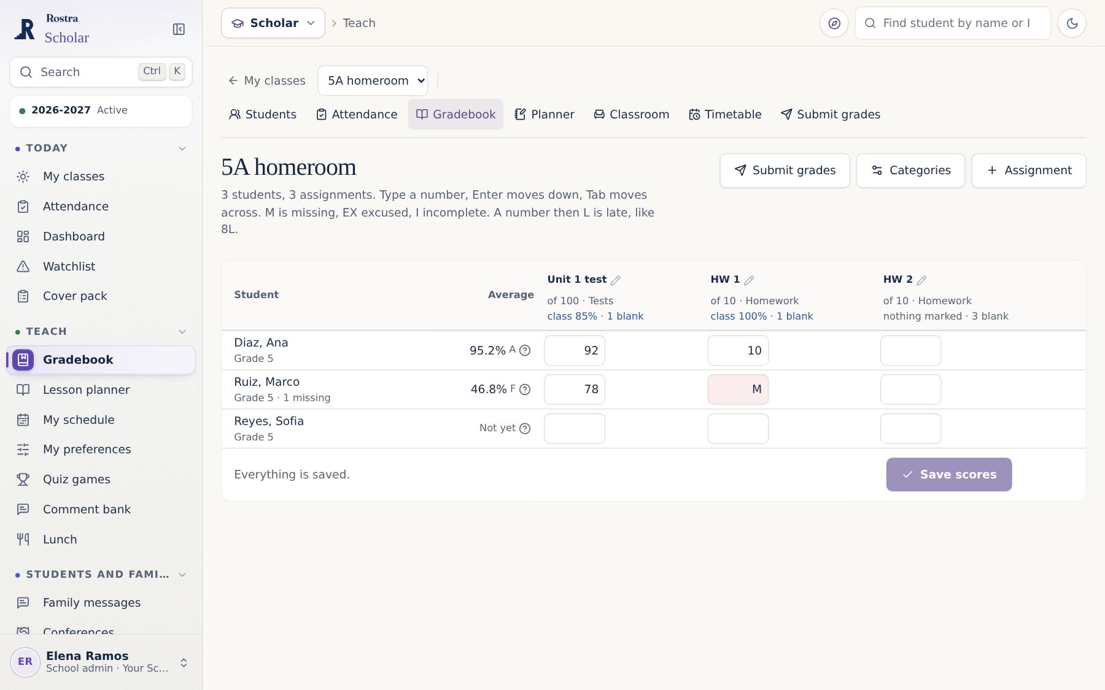Switch to the Students tab
This screenshot has width=1105, height=690.
(263, 115)
